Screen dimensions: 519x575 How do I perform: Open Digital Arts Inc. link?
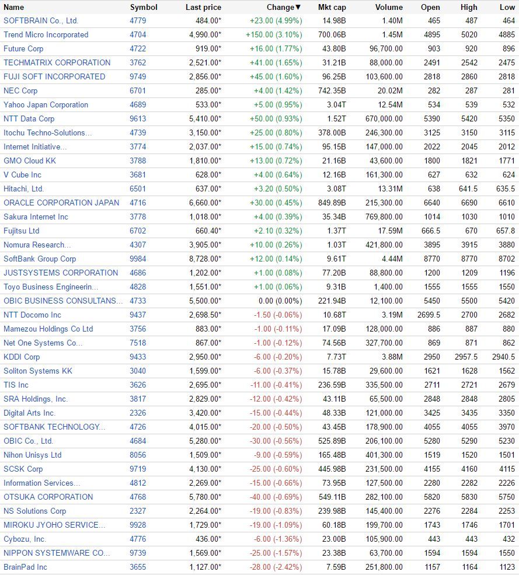(x=29, y=413)
